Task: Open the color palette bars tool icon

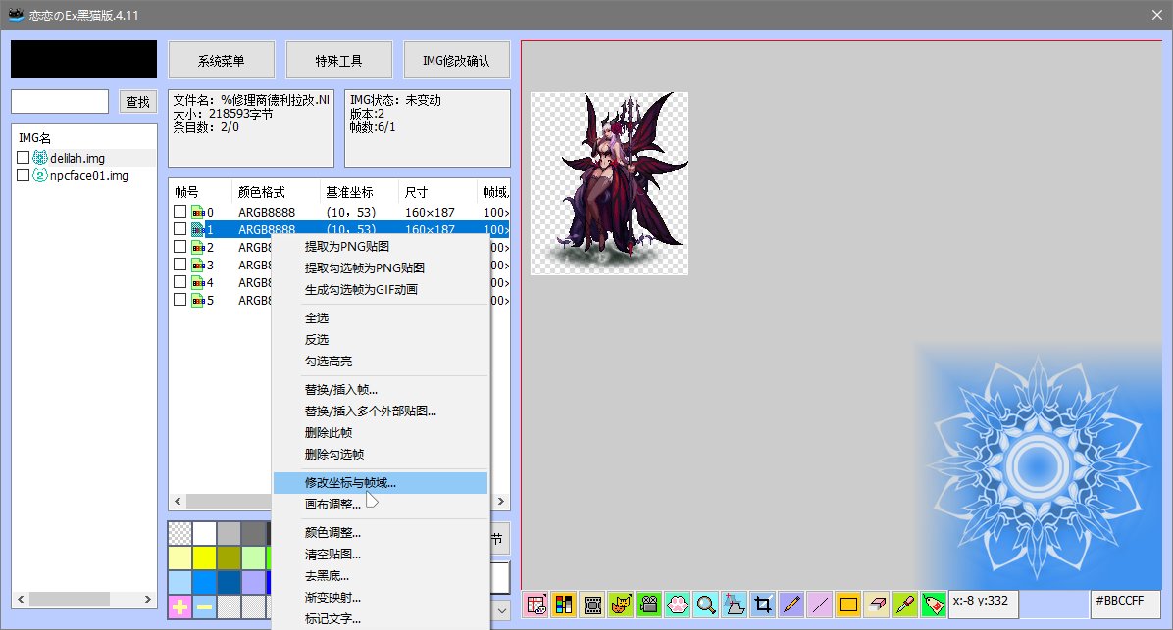Action: tap(564, 604)
